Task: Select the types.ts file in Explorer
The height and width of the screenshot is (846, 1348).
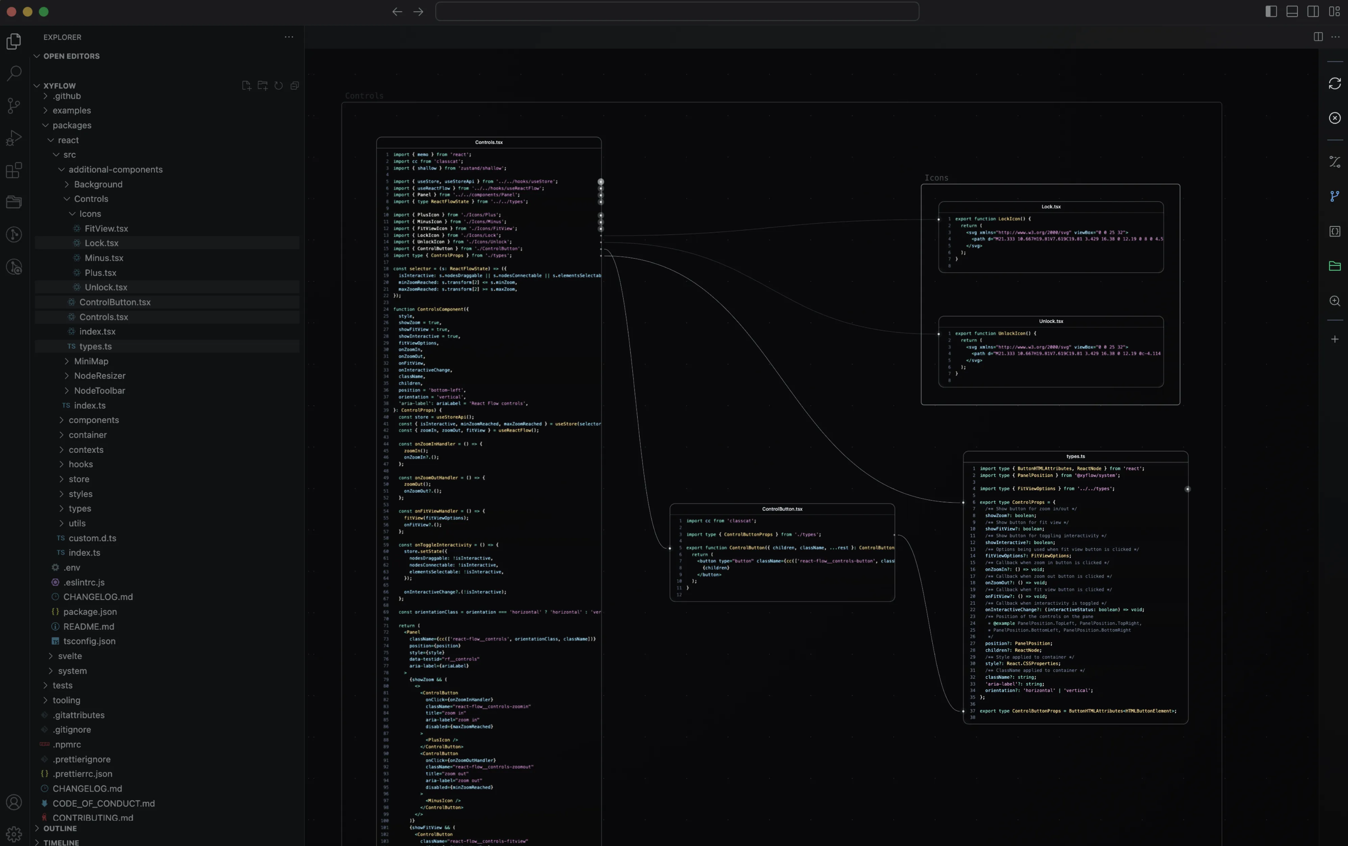Action: [x=95, y=346]
